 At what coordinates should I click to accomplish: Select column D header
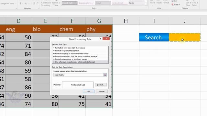click(x=18, y=21)
